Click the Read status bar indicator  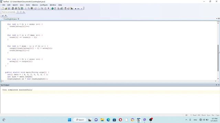click(195, 115)
